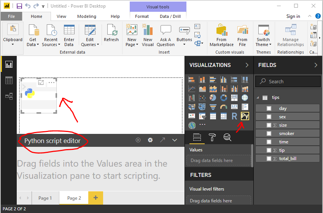Check the day field
Viewport: 323px width, 213px height.
[x=269, y=108]
